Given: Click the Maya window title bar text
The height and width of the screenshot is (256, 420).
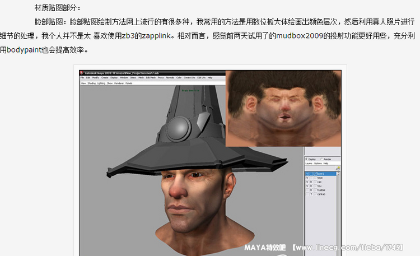Looking at the screenshot, I should (122, 73).
